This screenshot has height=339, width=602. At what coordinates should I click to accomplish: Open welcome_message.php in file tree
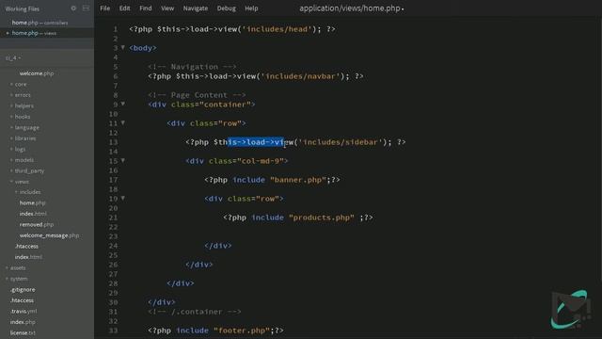(x=49, y=235)
